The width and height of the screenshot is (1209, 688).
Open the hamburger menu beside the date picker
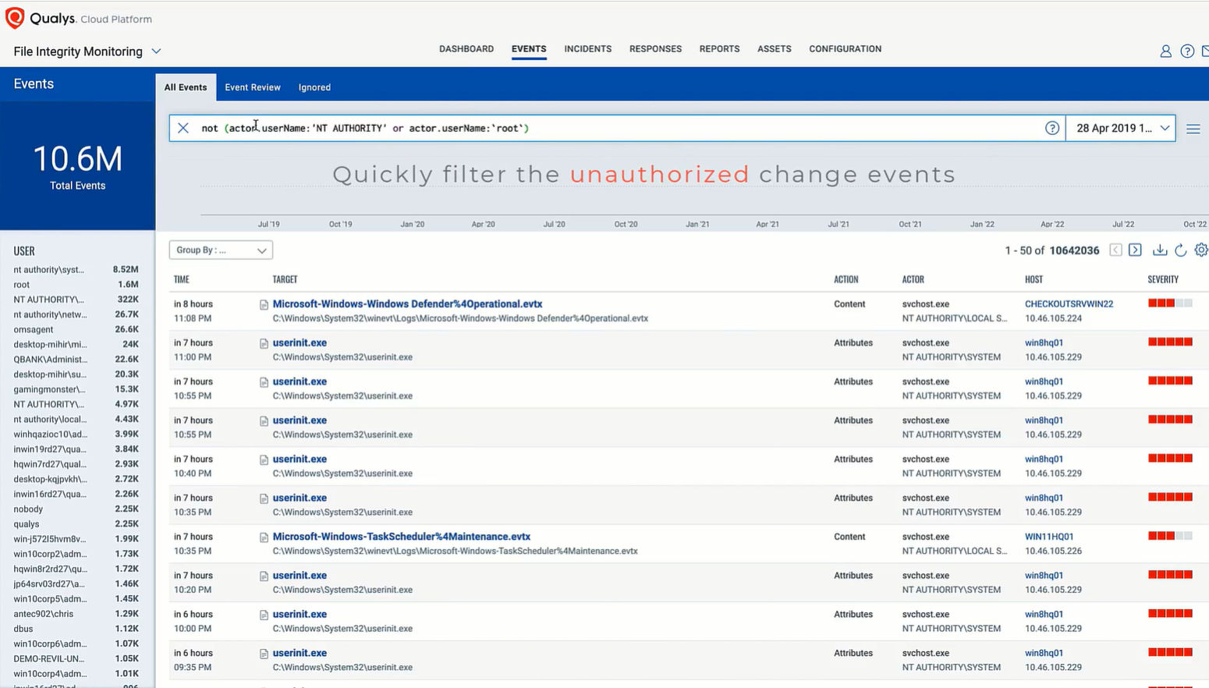coord(1193,129)
